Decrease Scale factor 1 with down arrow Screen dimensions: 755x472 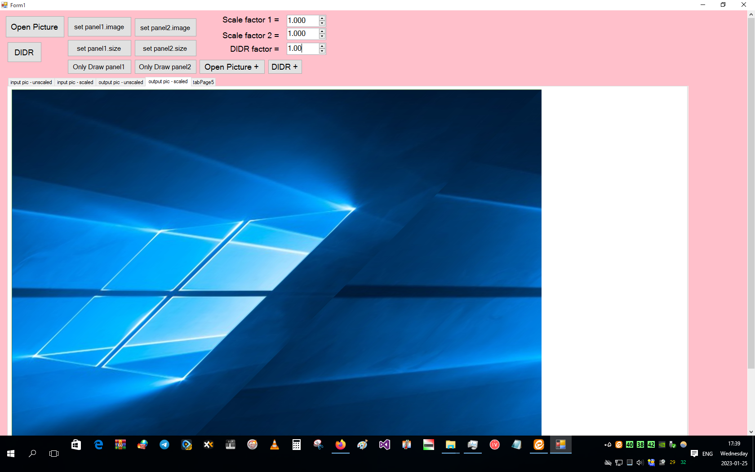tap(322, 23)
